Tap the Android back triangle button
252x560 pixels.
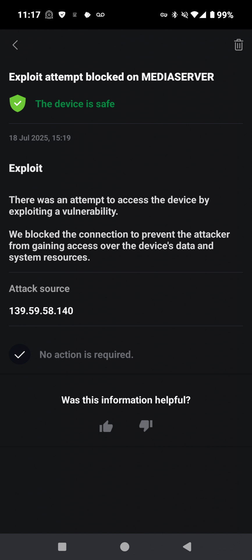point(187,547)
